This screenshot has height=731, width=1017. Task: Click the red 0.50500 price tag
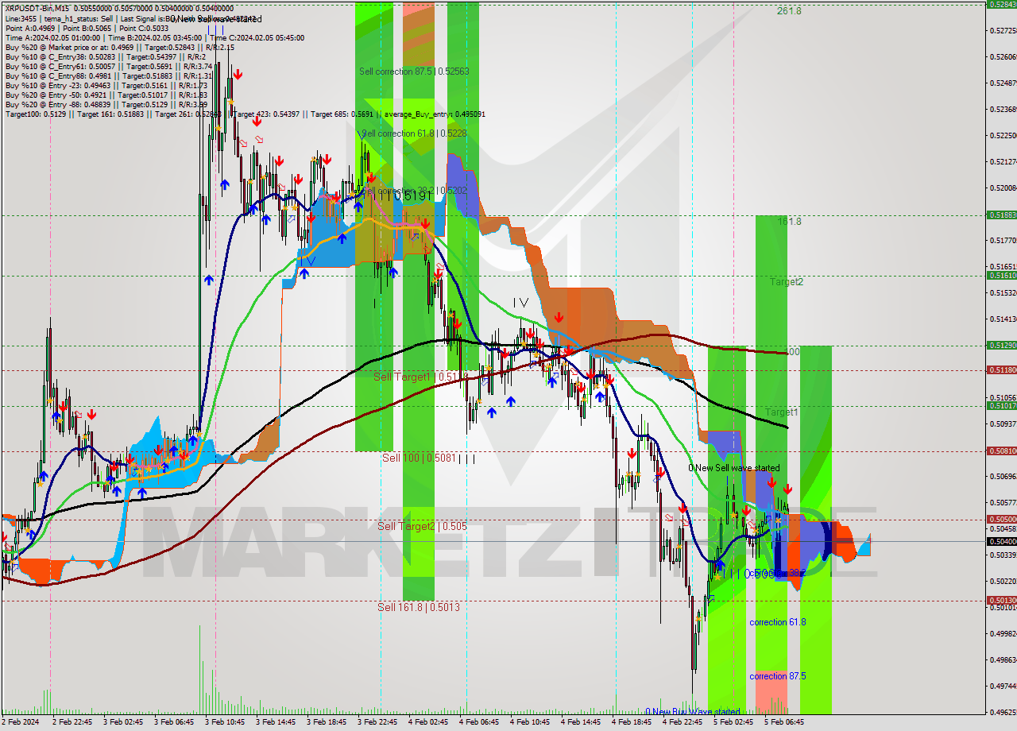(1001, 519)
